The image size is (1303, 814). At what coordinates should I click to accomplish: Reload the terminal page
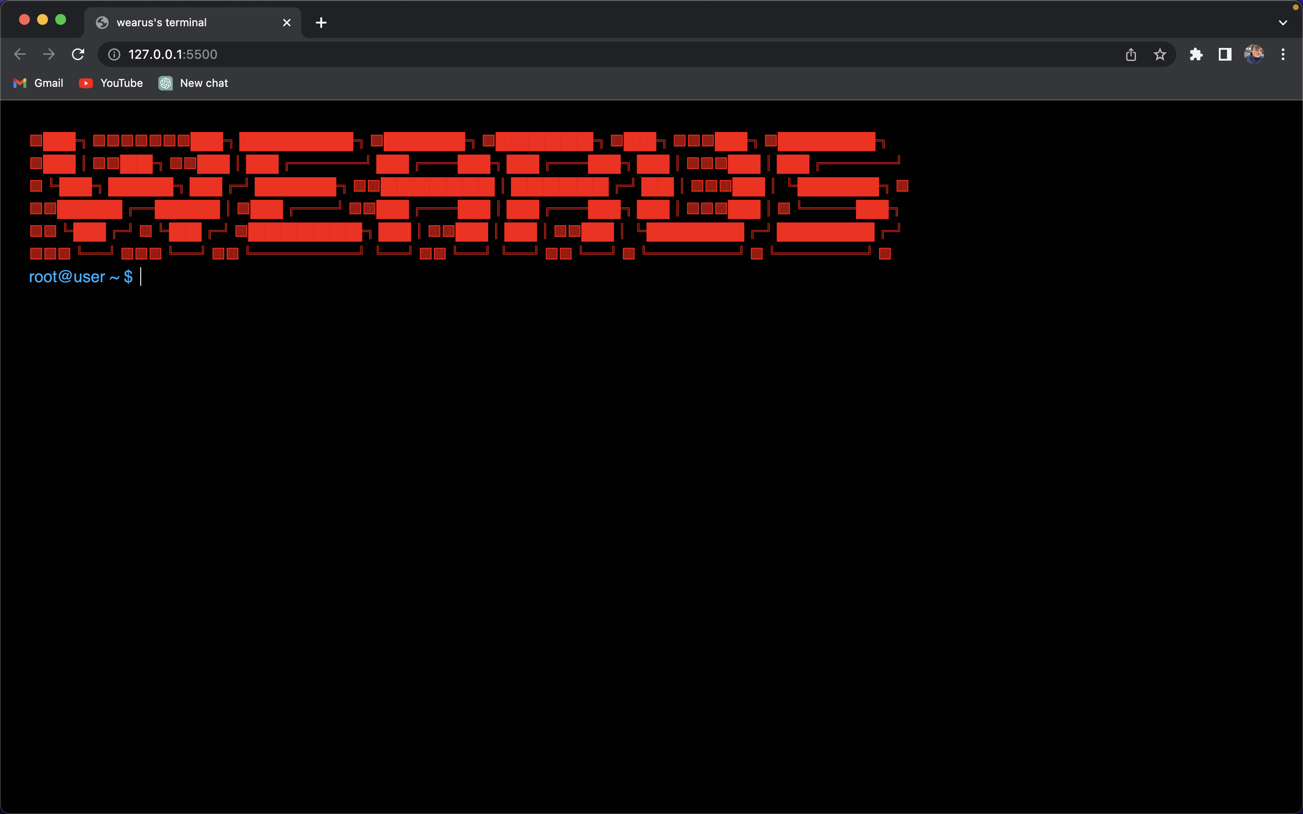point(78,54)
